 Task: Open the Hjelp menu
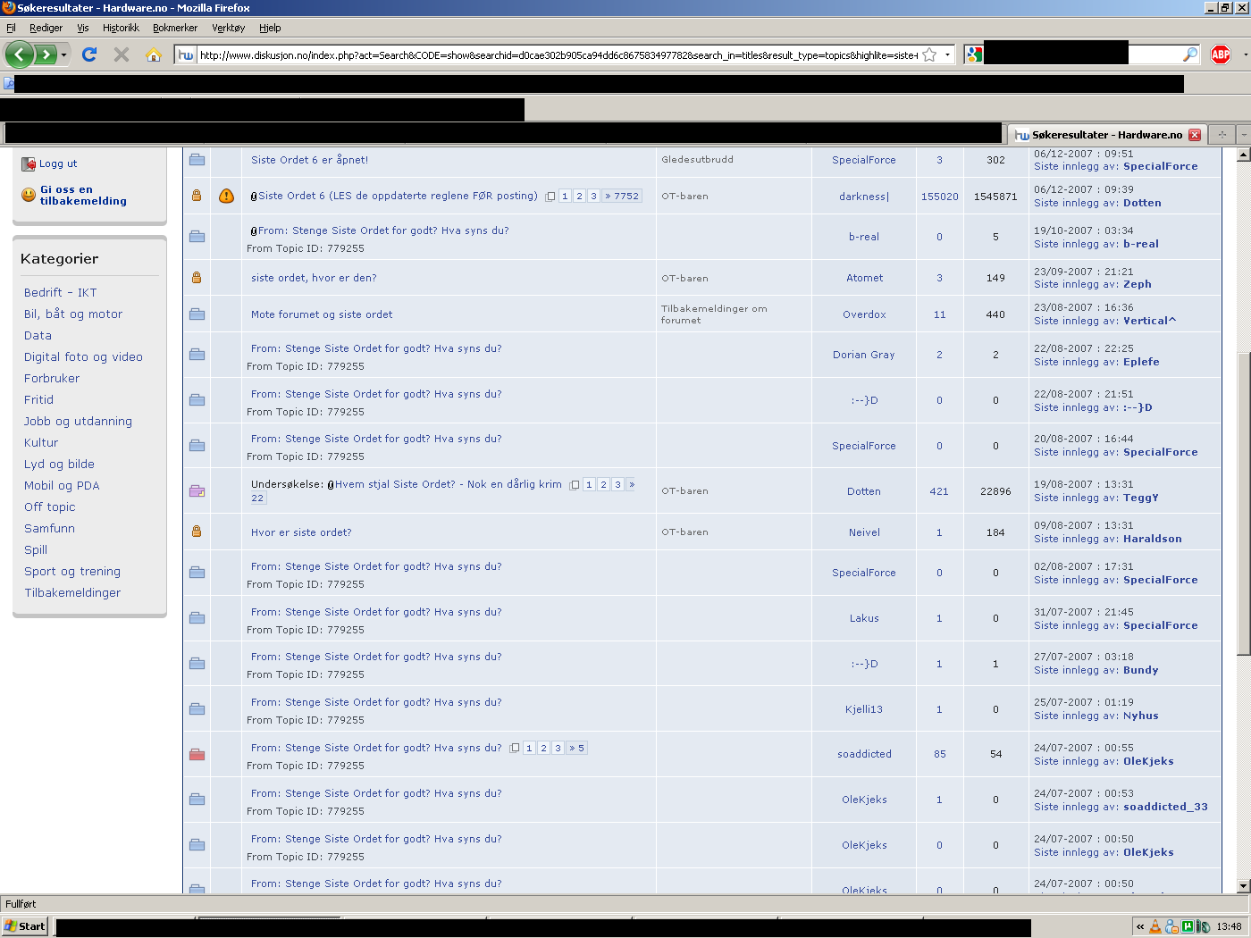coord(270,28)
